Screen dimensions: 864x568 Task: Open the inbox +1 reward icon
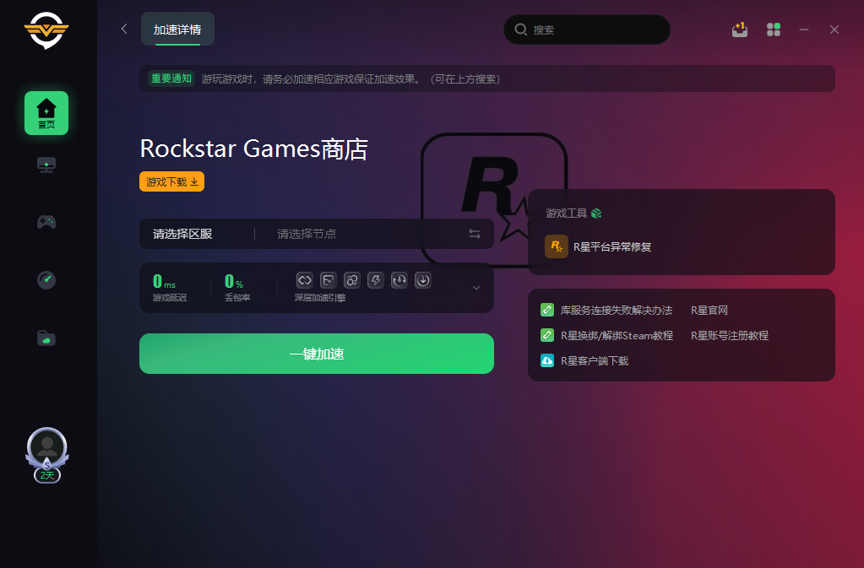pos(740,30)
